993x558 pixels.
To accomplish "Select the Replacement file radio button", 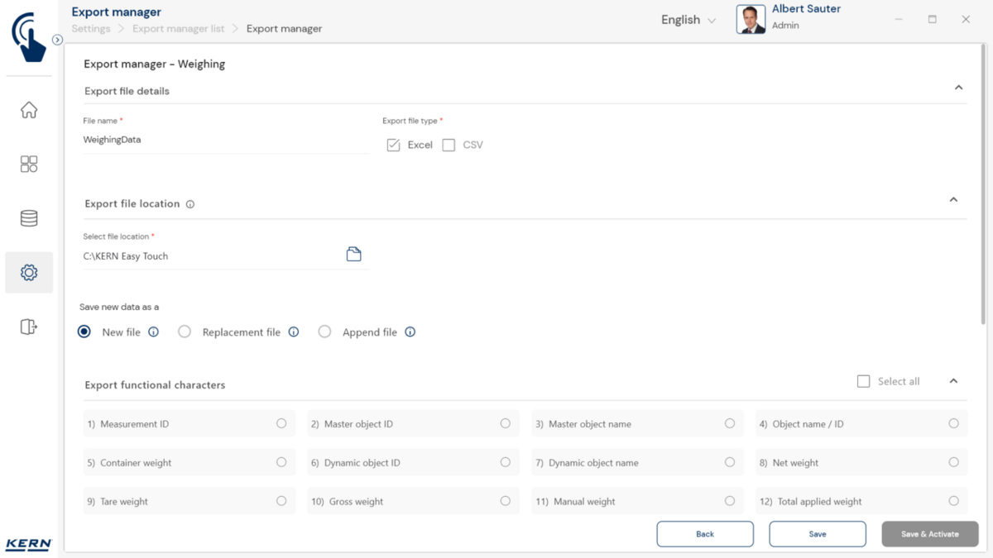I will (x=185, y=331).
